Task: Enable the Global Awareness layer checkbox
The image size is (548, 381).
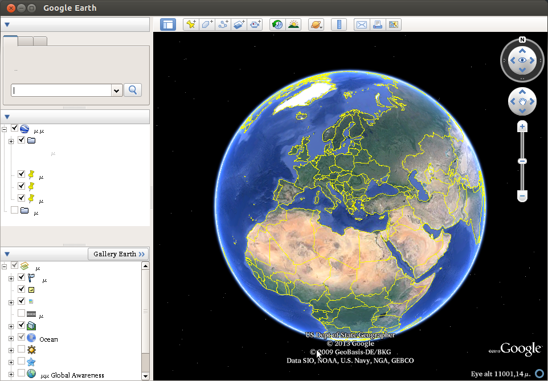Action: [x=21, y=373]
